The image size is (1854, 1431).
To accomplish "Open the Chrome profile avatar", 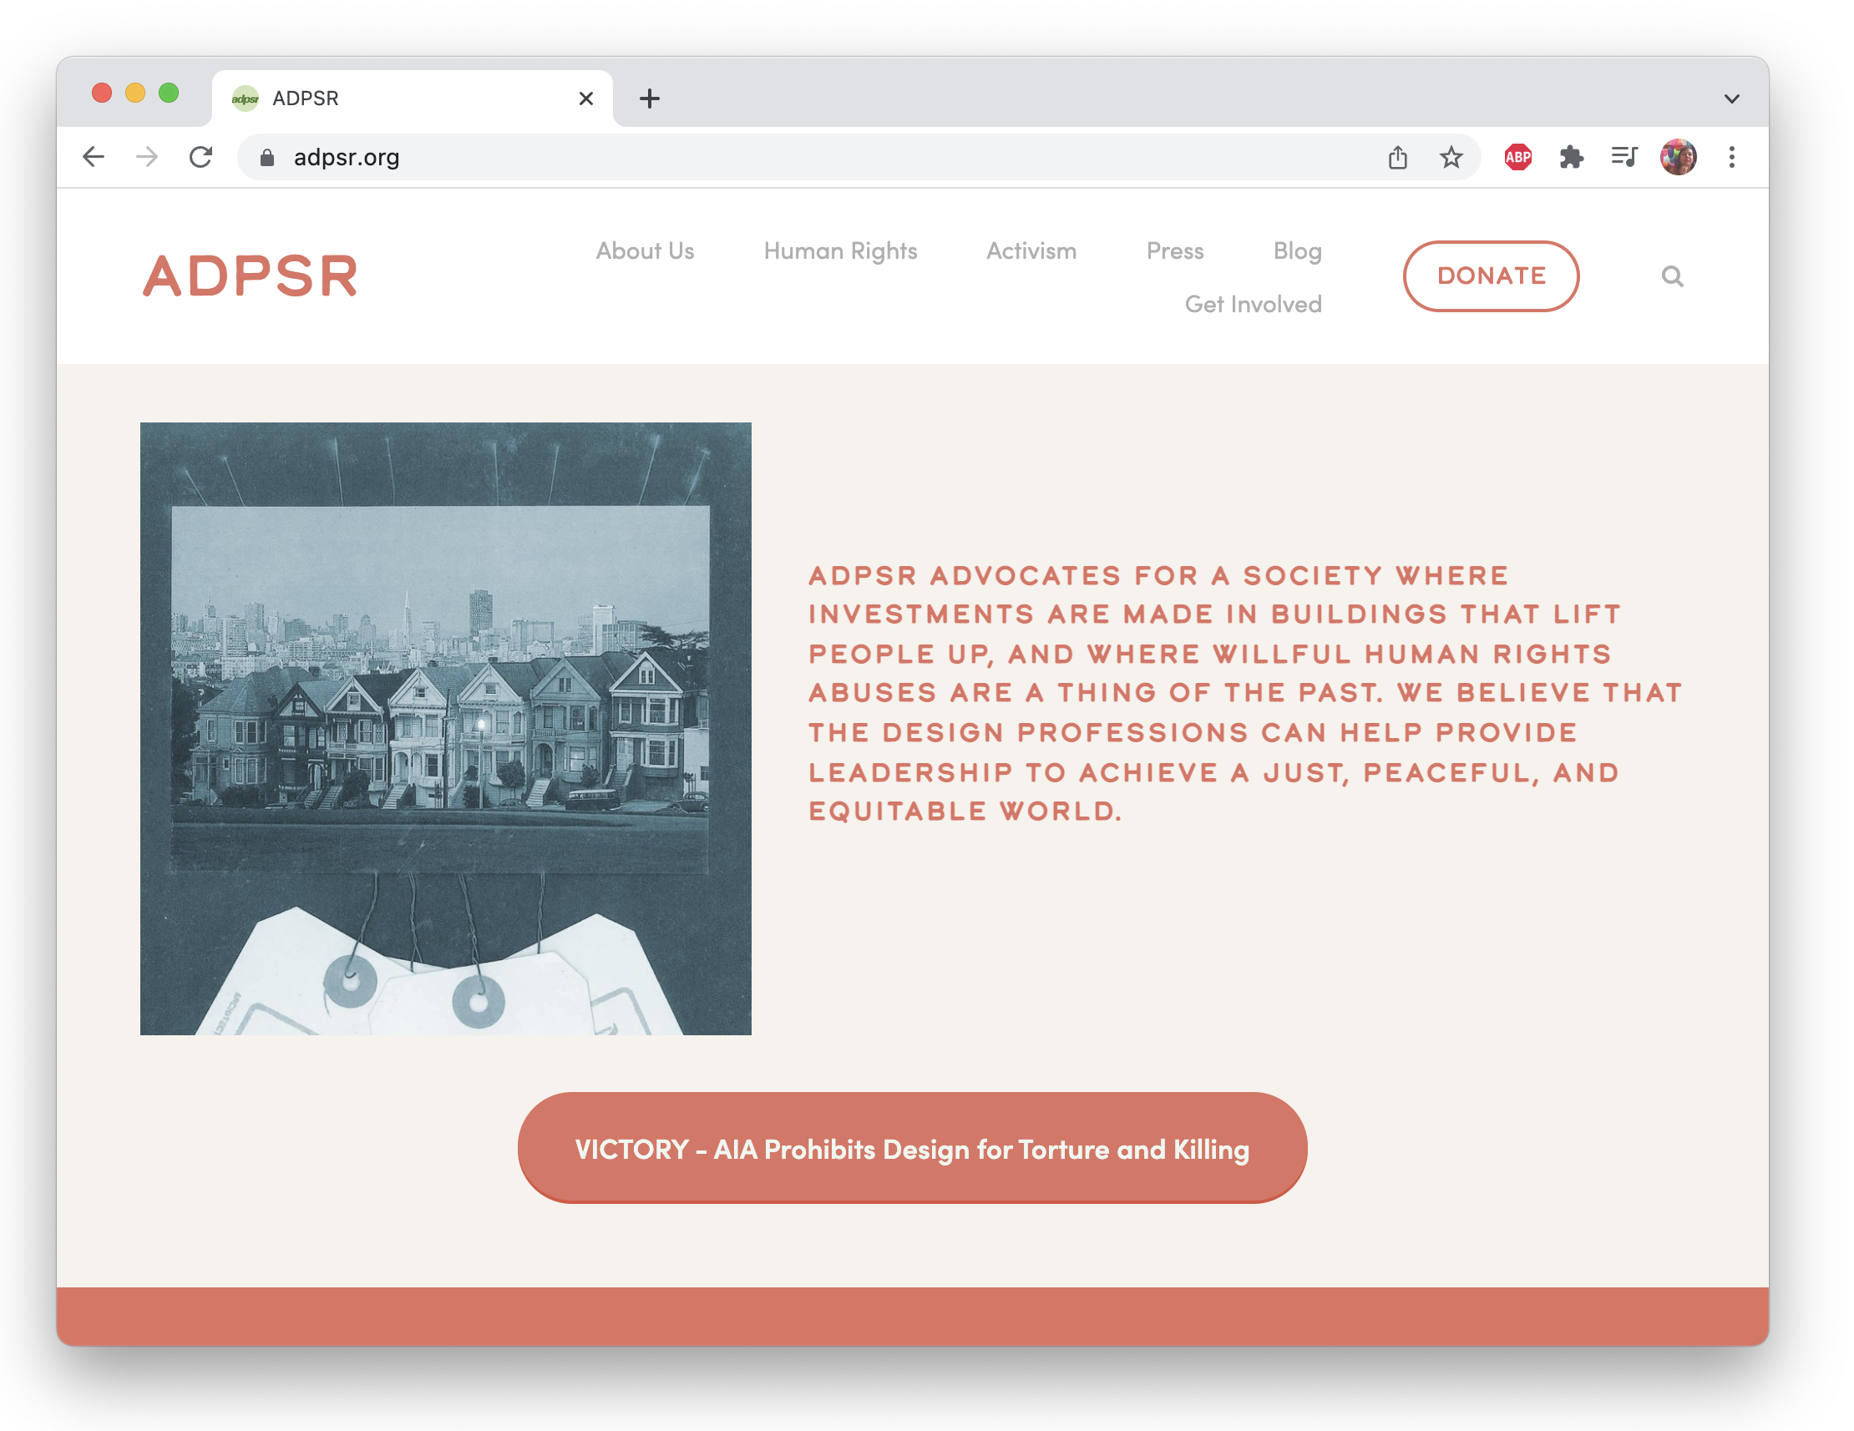I will [x=1679, y=157].
